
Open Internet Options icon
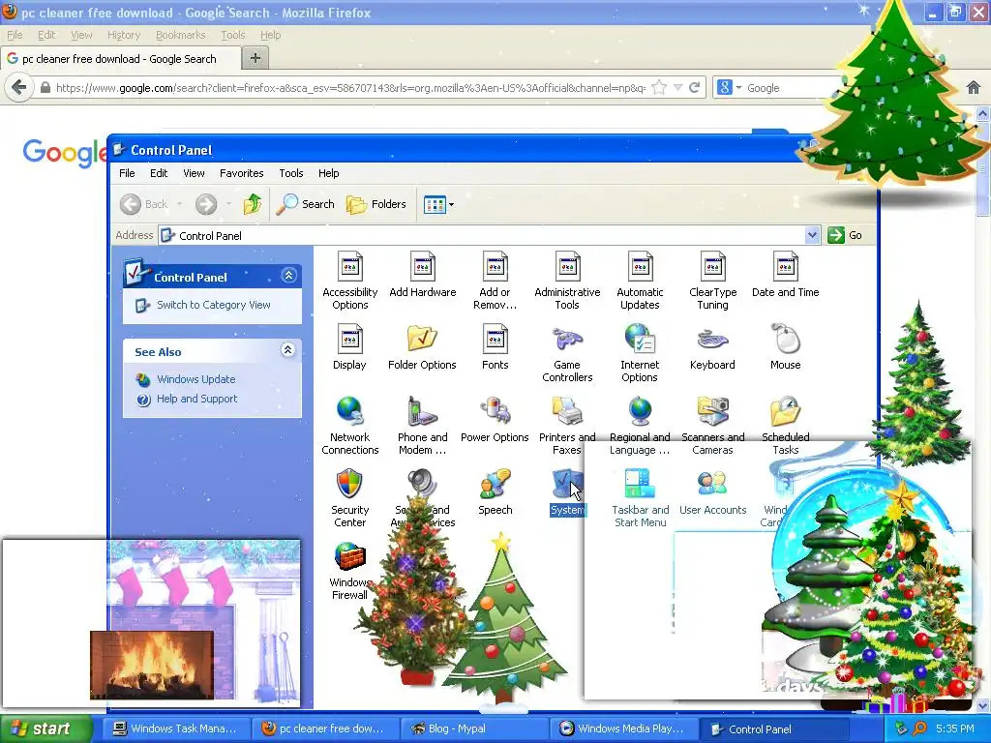pos(640,353)
